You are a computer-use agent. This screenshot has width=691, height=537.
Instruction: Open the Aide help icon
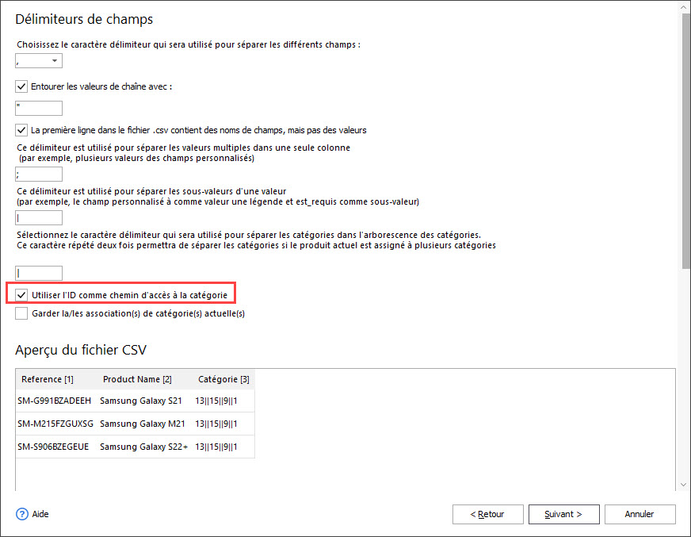[x=22, y=514]
